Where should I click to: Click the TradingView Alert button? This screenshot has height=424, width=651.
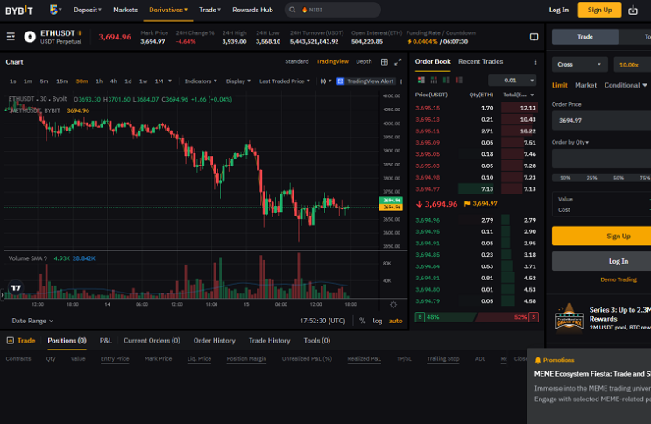pos(365,81)
